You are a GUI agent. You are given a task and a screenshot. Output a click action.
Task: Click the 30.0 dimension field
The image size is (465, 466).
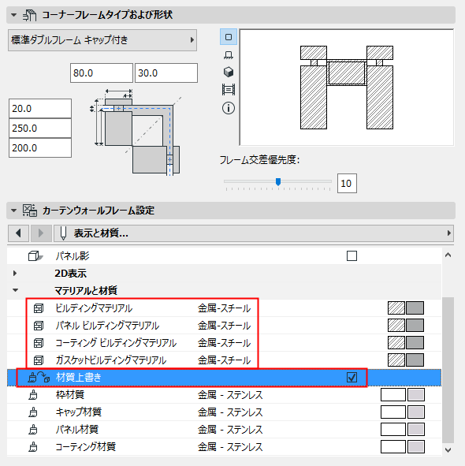pyautogui.click(x=166, y=73)
